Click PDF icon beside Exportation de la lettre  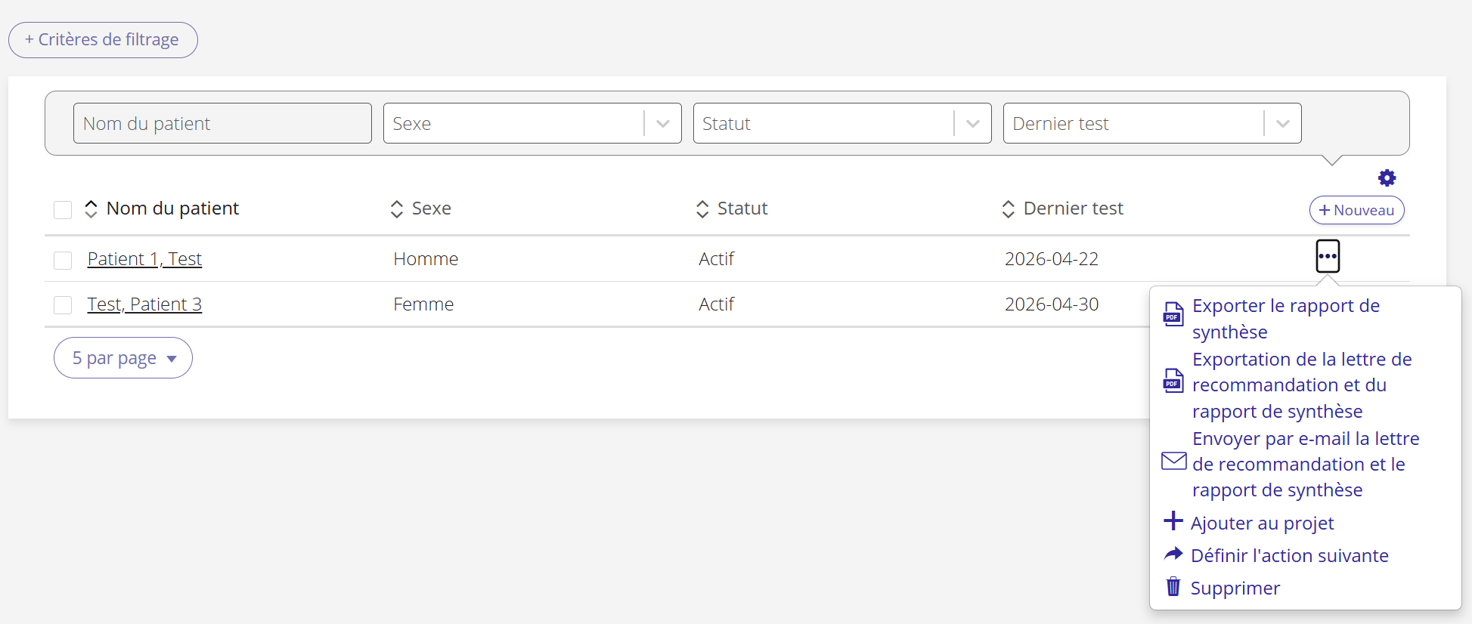pyautogui.click(x=1173, y=380)
